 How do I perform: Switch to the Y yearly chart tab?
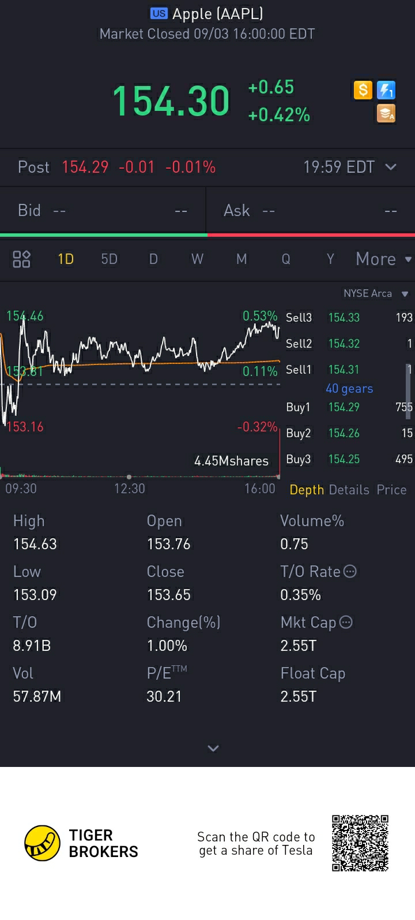pyautogui.click(x=330, y=259)
